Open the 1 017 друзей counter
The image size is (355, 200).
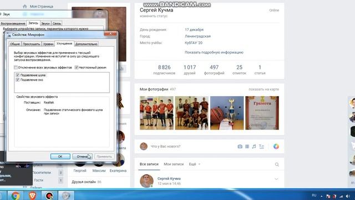coord(190,70)
